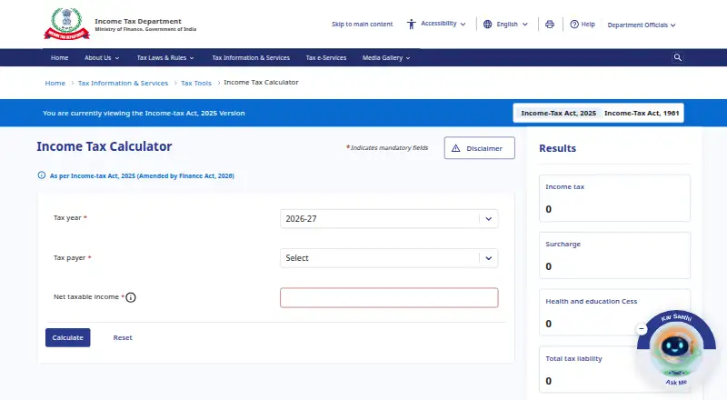The image size is (727, 400).
Task: Click the info icon beside Act notice
Action: (42, 175)
